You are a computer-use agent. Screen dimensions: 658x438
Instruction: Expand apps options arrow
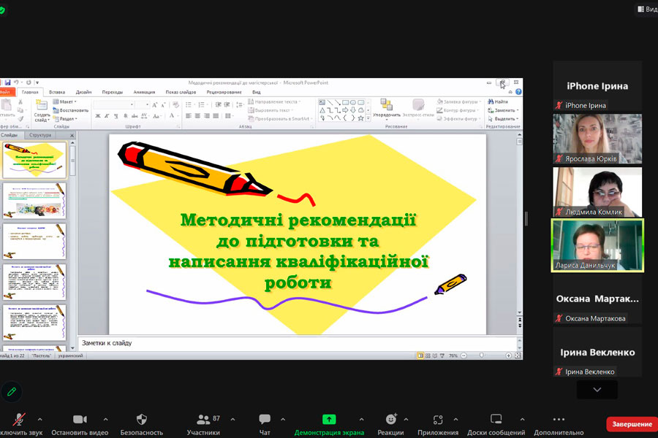[x=455, y=419]
